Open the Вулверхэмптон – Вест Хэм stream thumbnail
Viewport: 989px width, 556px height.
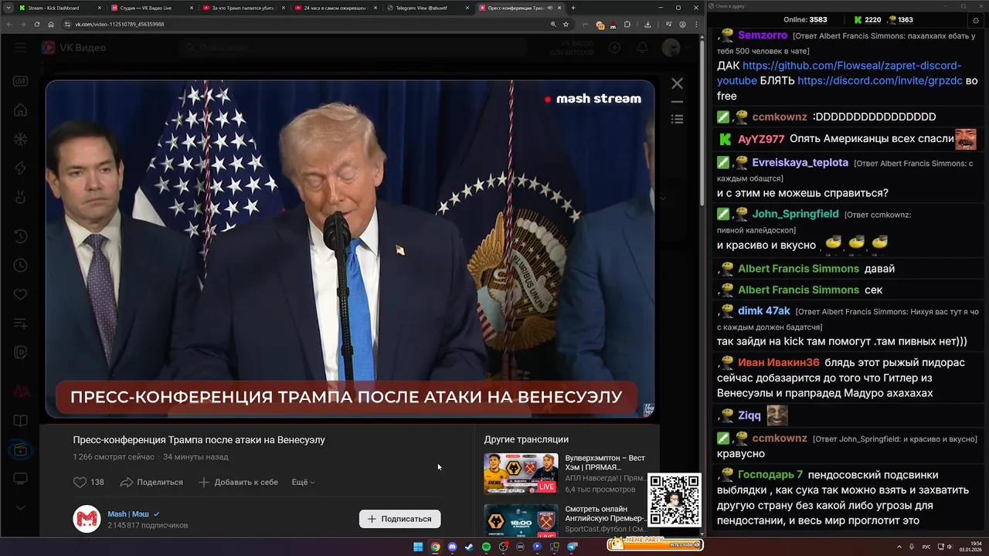[521, 473]
